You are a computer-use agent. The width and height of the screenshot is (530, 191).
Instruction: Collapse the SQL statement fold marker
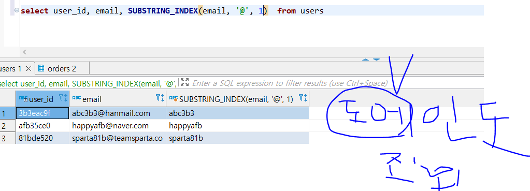click(17, 10)
